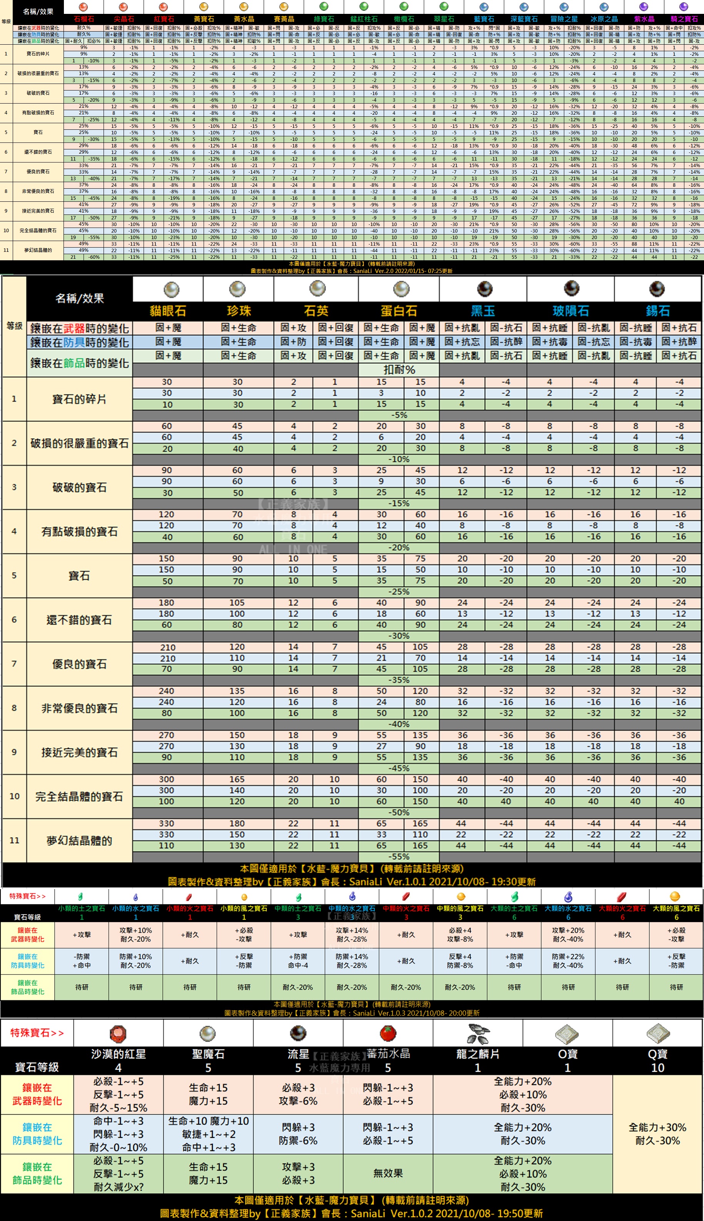Click the 特殊寶石>> label in the bottom table
This screenshot has height=1221, width=704.
37,1033
